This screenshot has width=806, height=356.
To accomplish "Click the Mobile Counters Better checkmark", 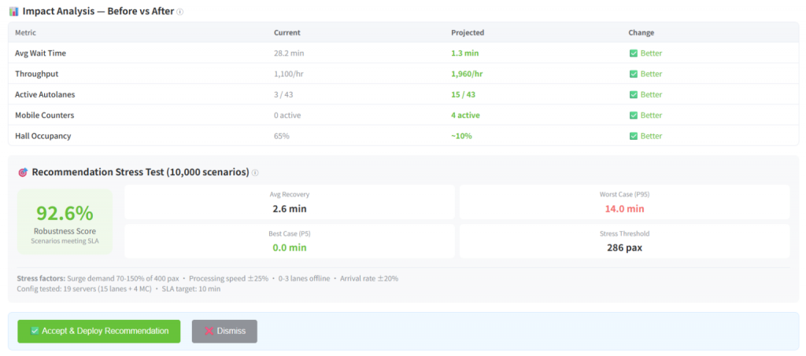I will click(x=633, y=115).
